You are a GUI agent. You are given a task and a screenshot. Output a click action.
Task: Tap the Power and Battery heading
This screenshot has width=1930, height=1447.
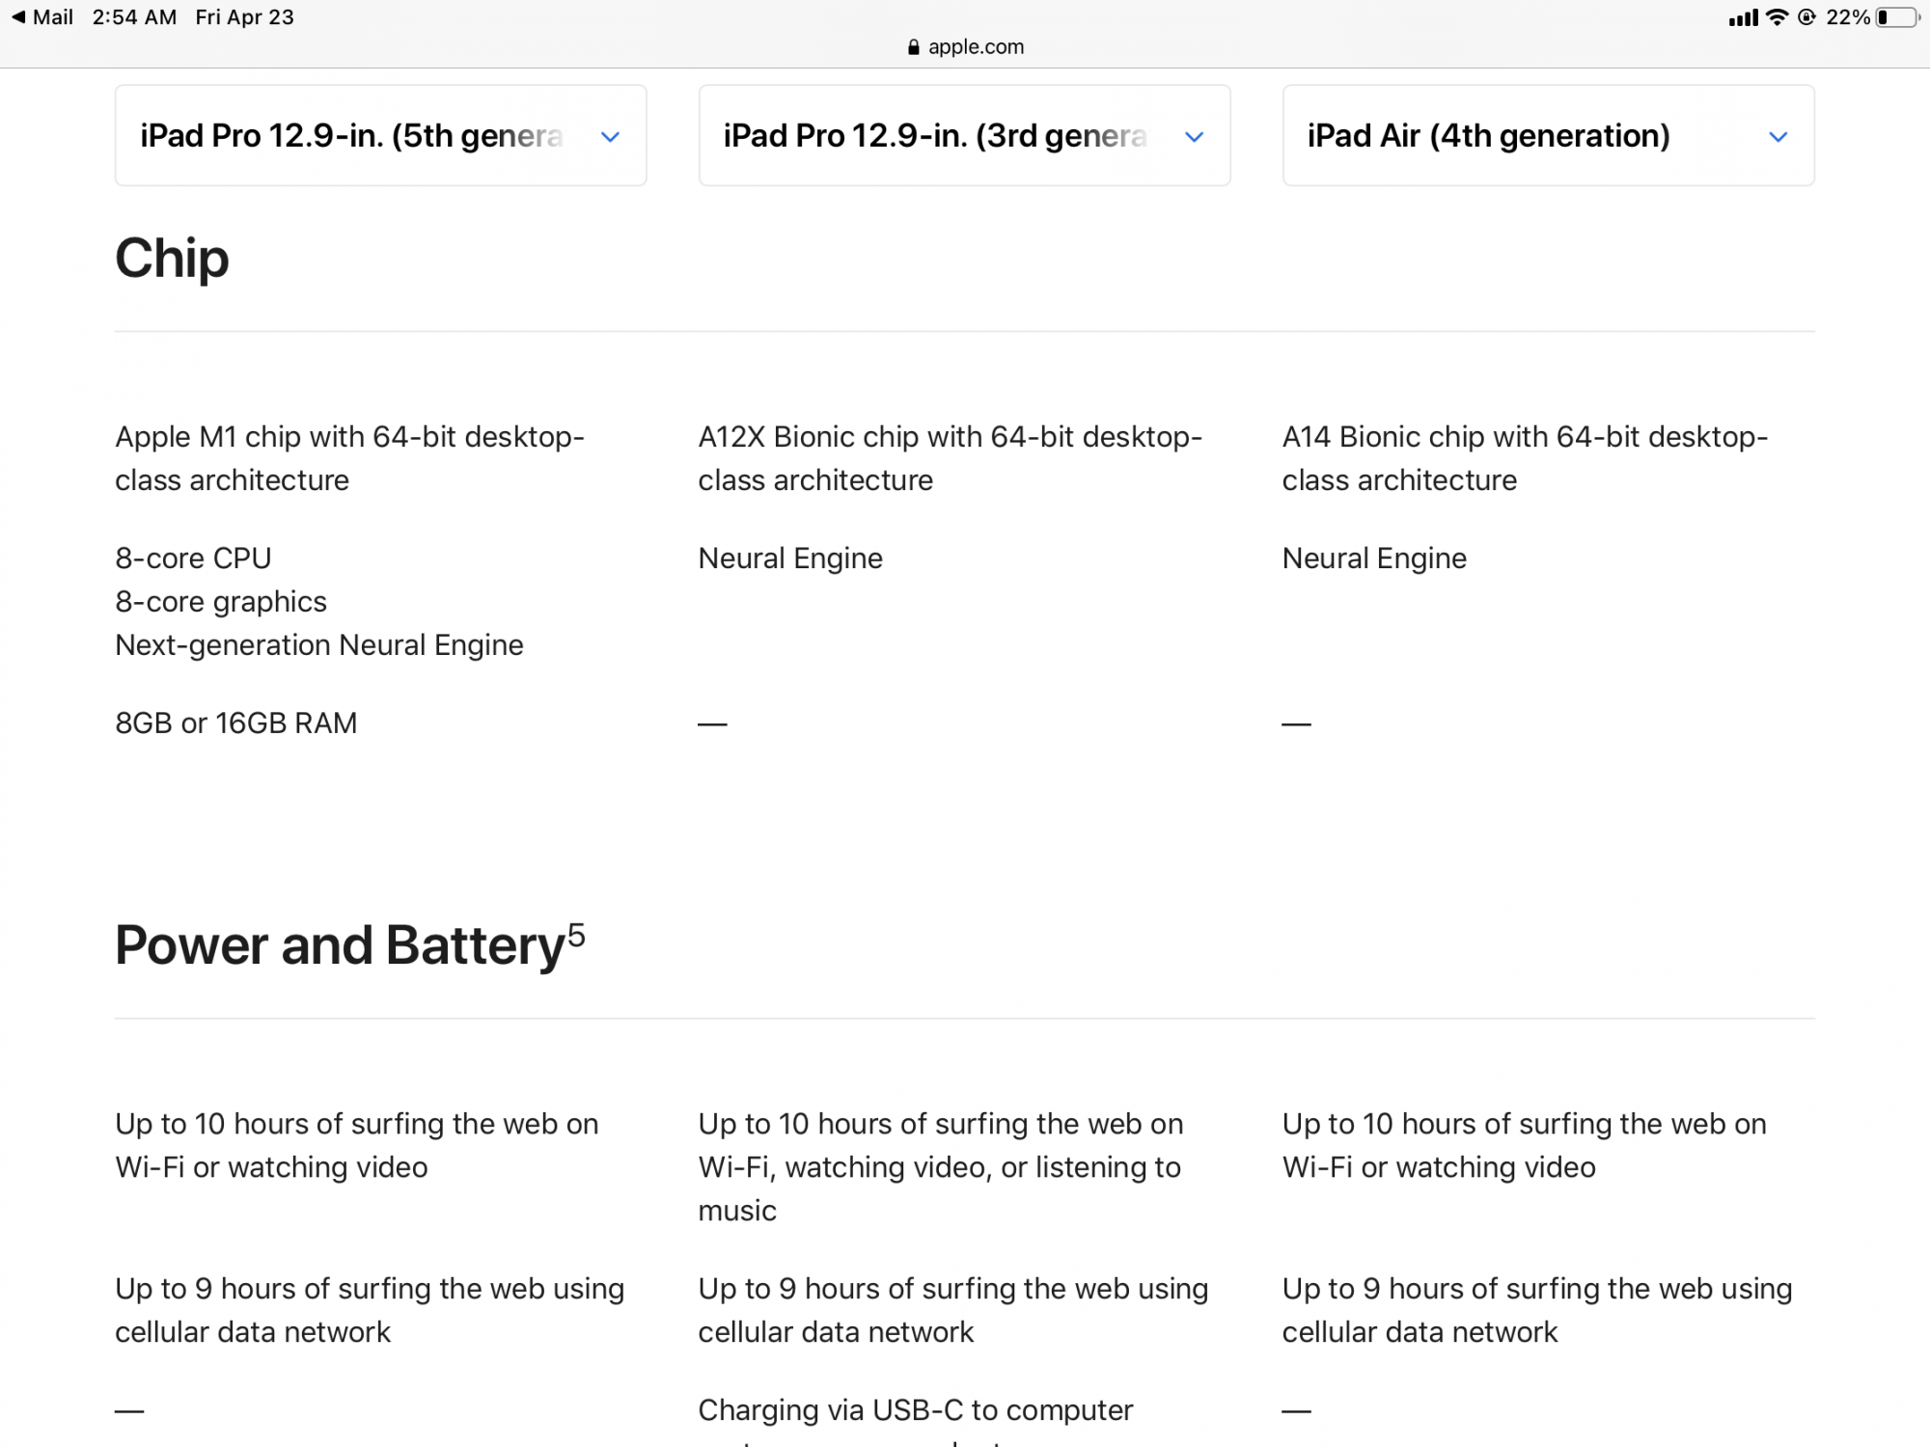[x=340, y=945]
